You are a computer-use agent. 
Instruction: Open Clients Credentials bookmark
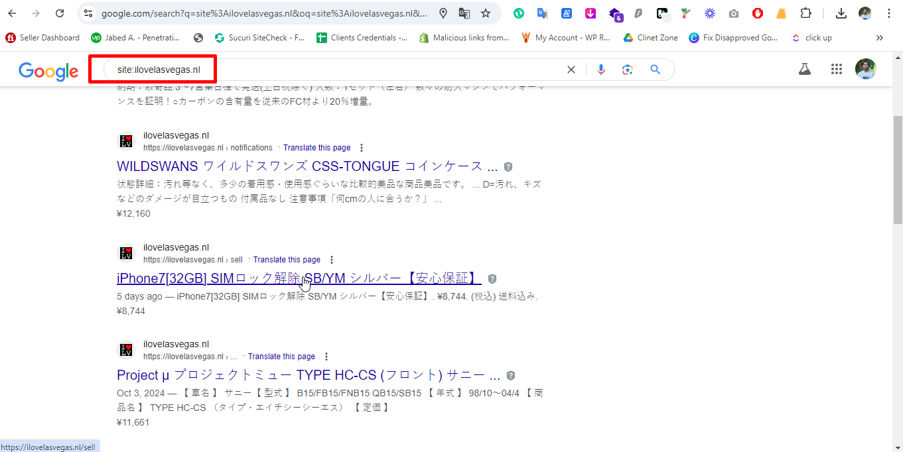pos(362,38)
